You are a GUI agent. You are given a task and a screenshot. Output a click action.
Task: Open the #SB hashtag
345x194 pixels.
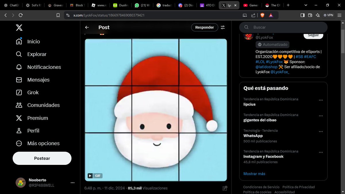[x=299, y=57]
